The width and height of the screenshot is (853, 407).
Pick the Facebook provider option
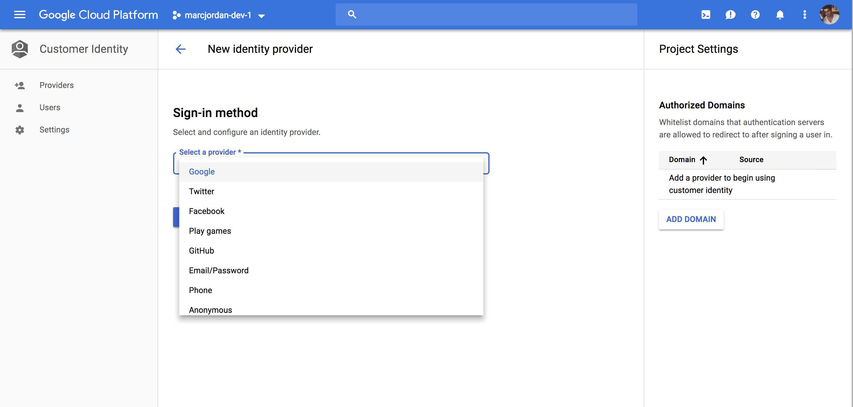pyautogui.click(x=206, y=211)
